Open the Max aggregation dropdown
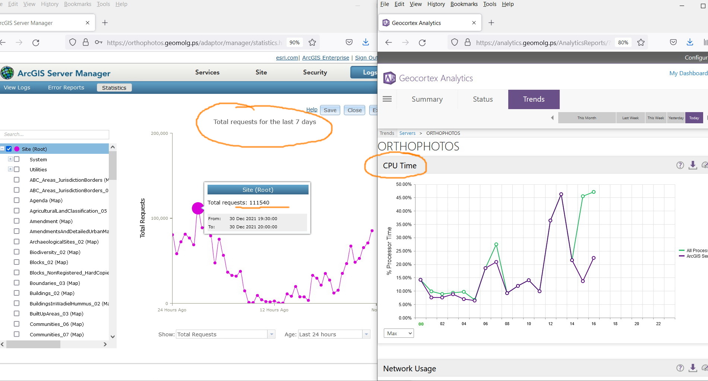This screenshot has height=381, width=708. [399, 333]
